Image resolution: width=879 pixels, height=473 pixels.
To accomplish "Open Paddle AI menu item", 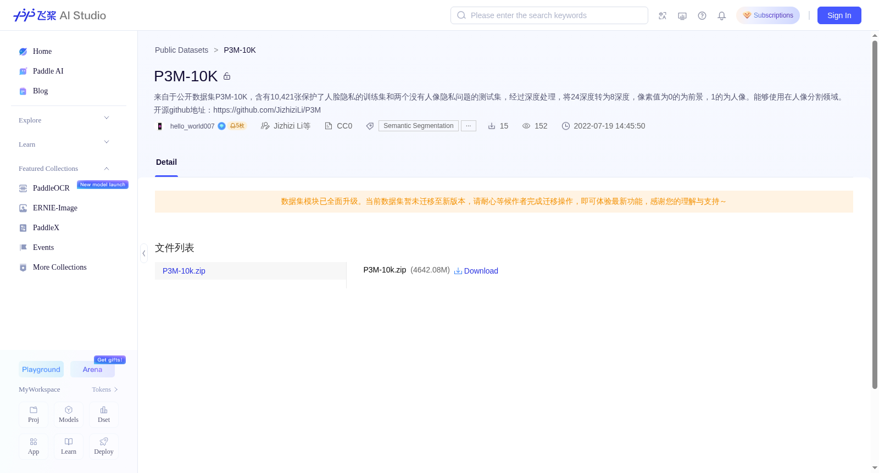I will pos(48,71).
